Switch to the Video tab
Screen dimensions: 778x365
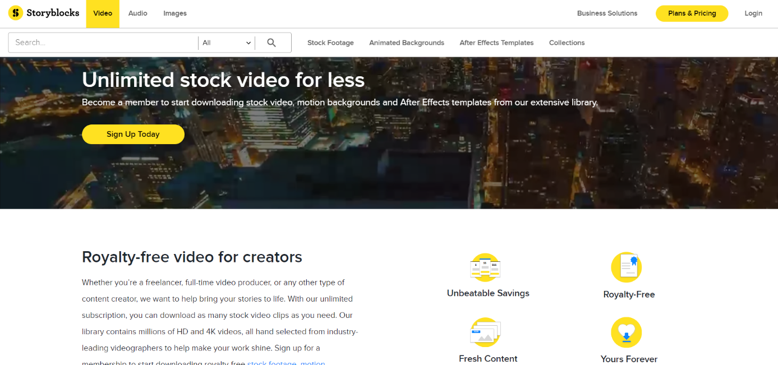(103, 13)
